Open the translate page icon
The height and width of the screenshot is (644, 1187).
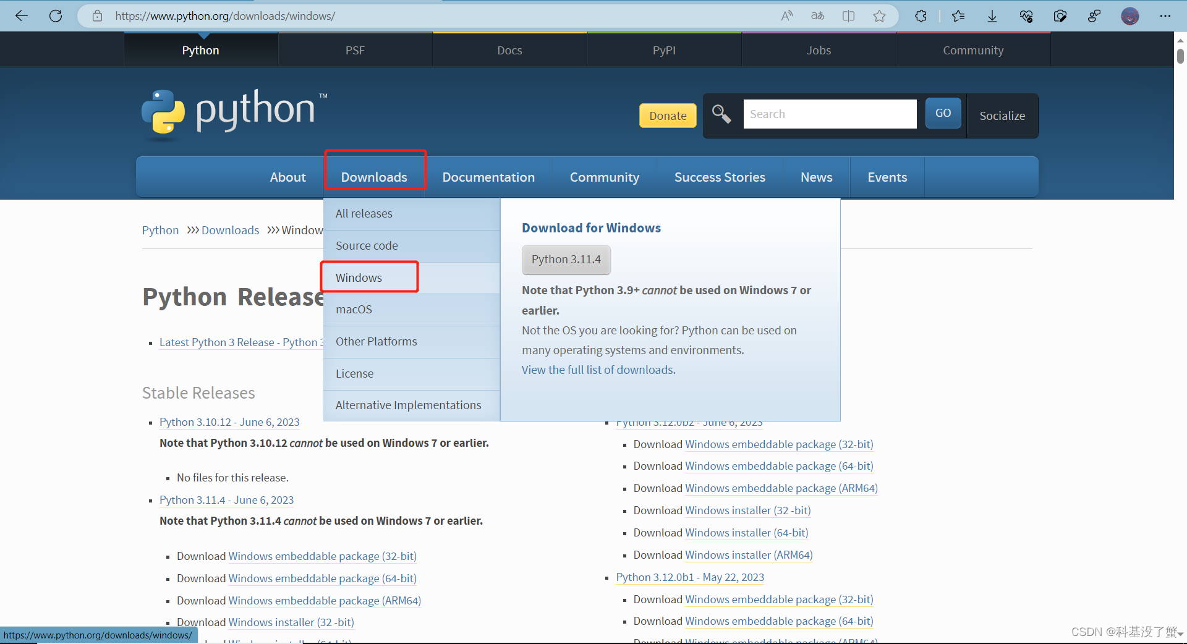pyautogui.click(x=818, y=16)
